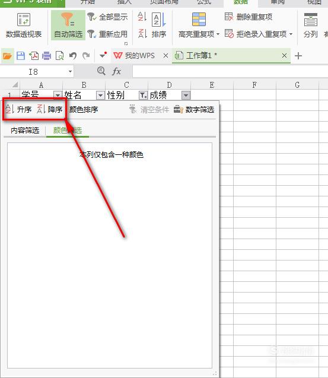Close the 工作簿1 tab

pos(284,56)
